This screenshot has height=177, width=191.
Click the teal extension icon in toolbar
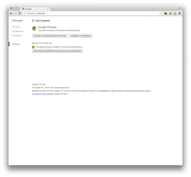coord(175,13)
